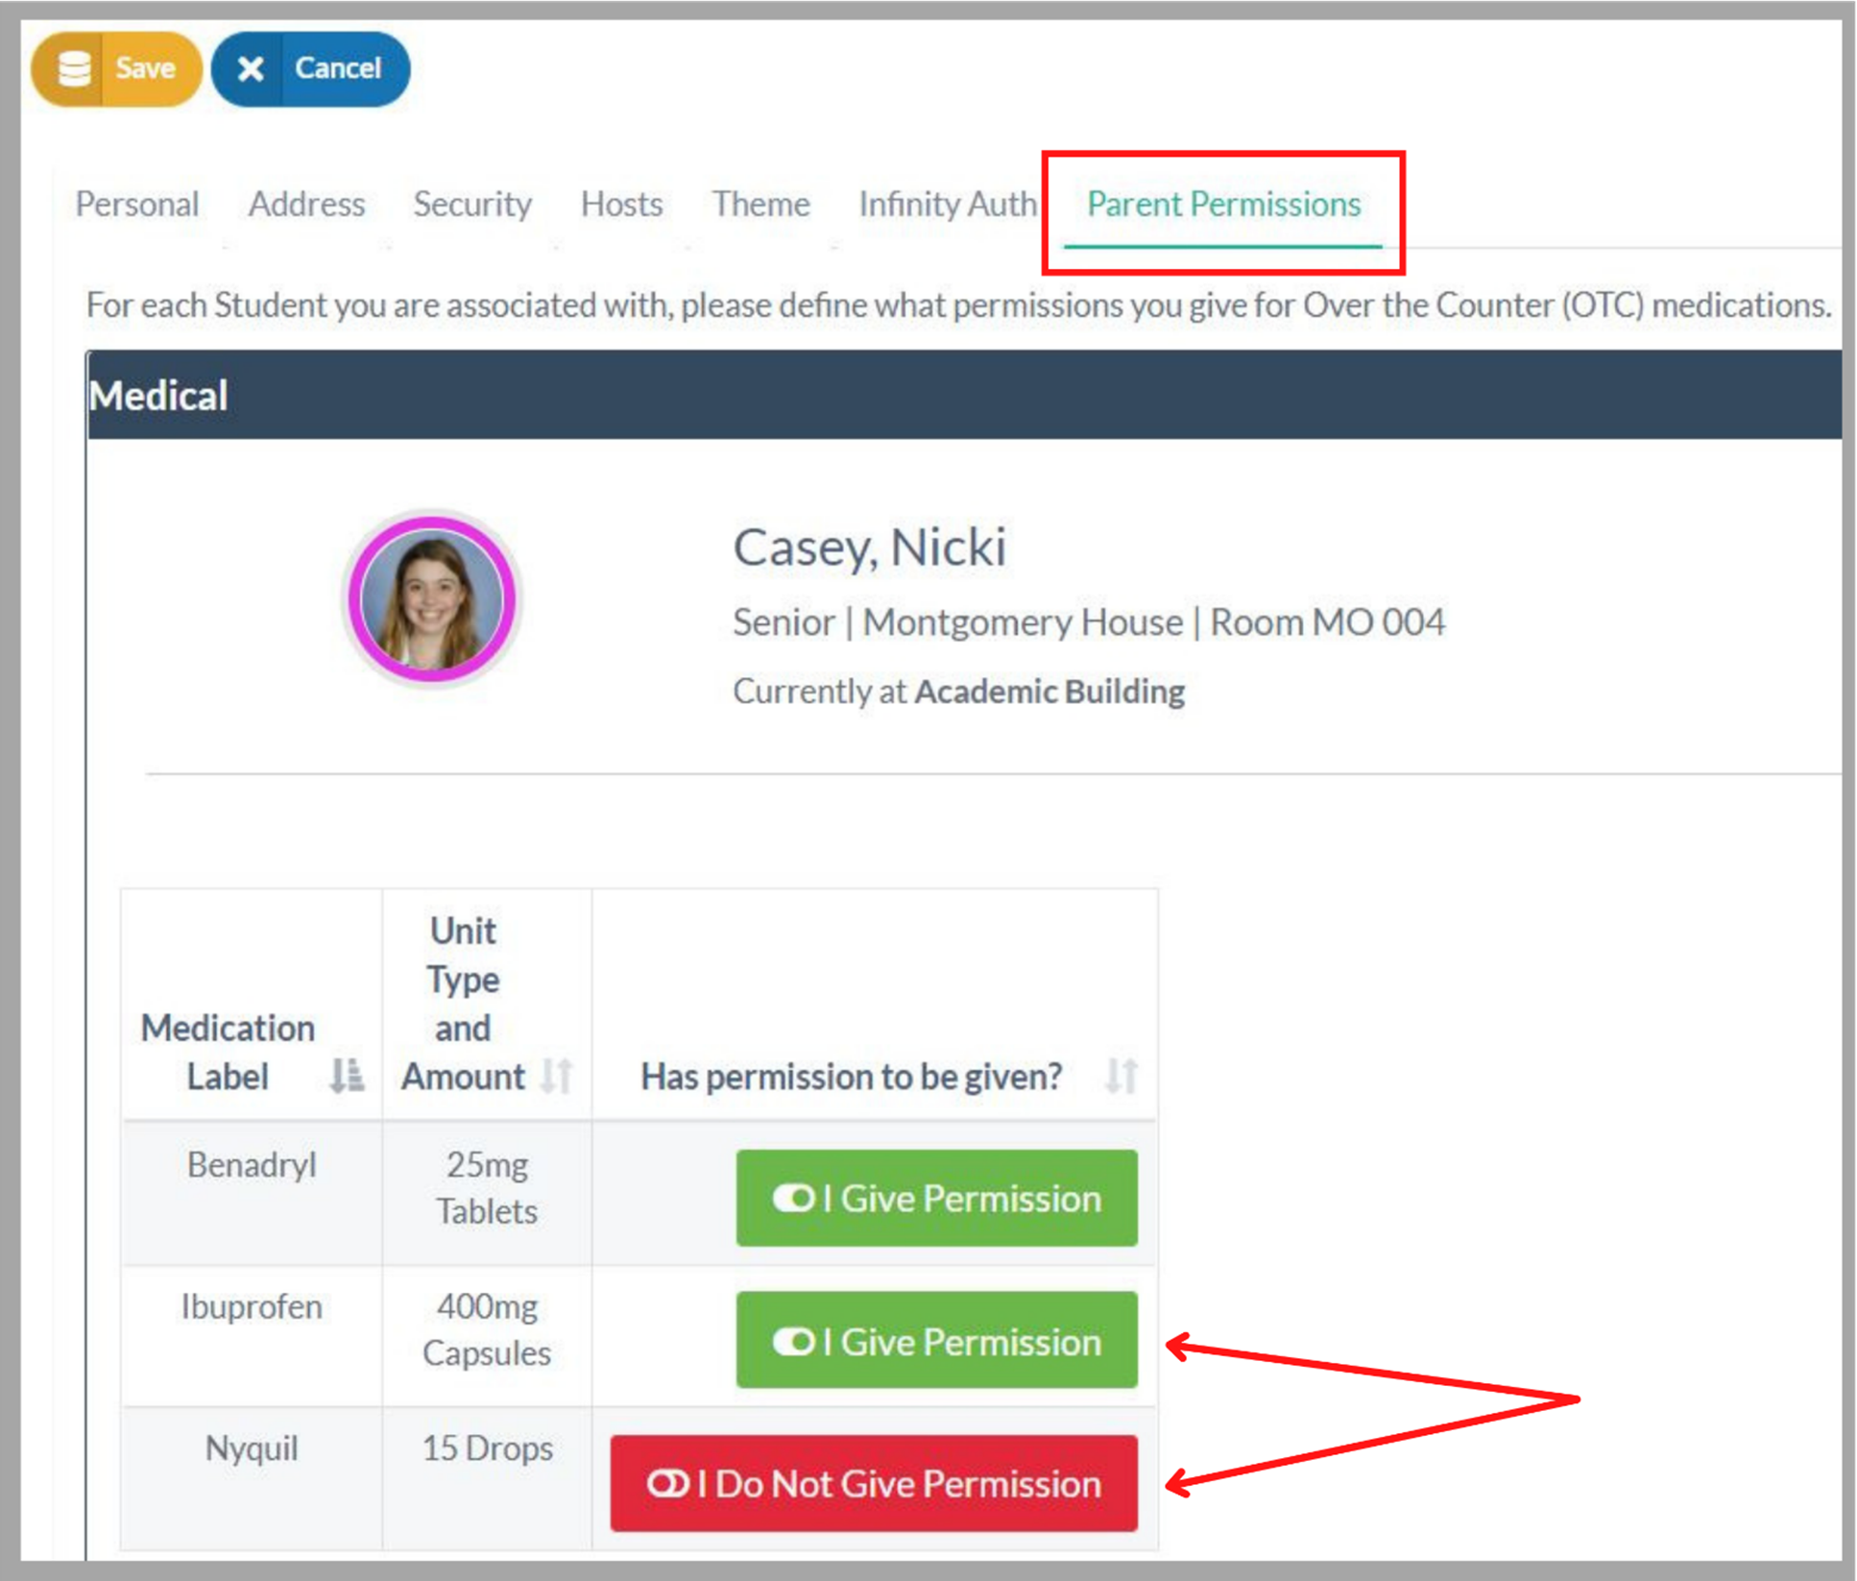The height and width of the screenshot is (1581, 1857).
Task: Select the Parent Permissions tab
Action: pyautogui.click(x=1223, y=205)
